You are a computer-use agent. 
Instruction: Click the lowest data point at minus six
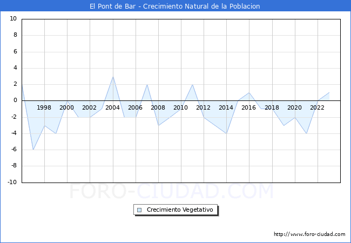(33, 150)
